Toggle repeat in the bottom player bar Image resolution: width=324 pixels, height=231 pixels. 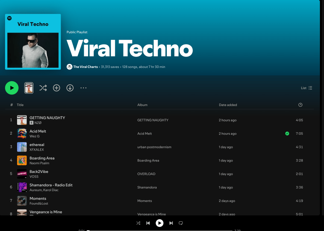click(181, 223)
